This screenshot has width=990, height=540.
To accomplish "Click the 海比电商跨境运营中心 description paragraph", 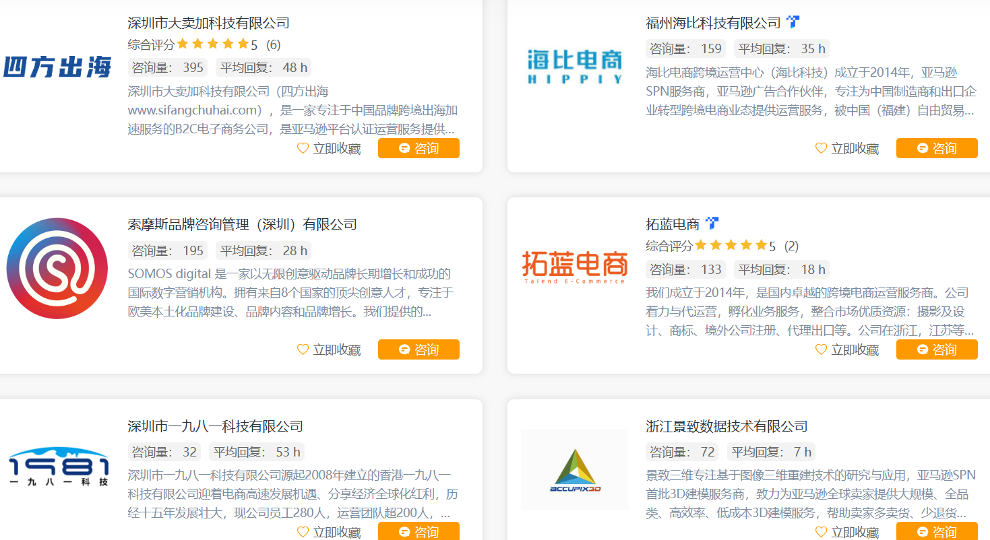I will [810, 92].
